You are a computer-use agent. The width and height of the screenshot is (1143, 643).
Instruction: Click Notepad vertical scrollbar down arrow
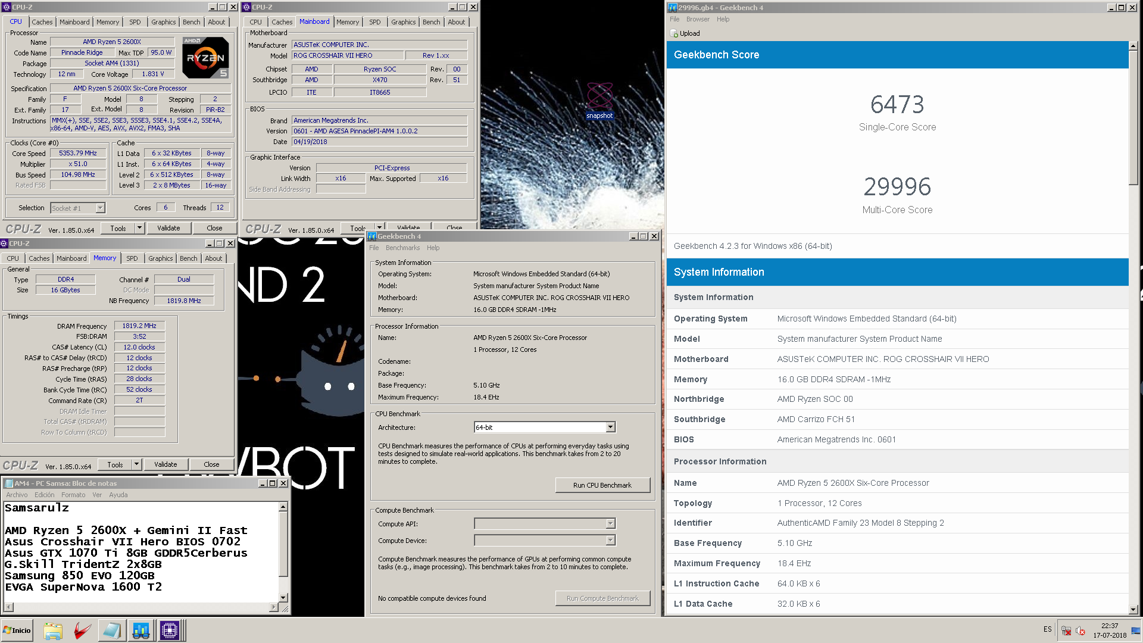pos(283,597)
